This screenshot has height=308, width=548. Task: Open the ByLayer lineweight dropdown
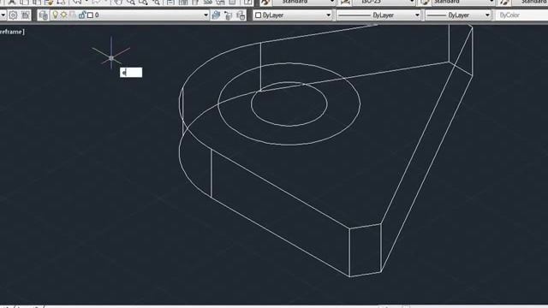[x=458, y=15]
